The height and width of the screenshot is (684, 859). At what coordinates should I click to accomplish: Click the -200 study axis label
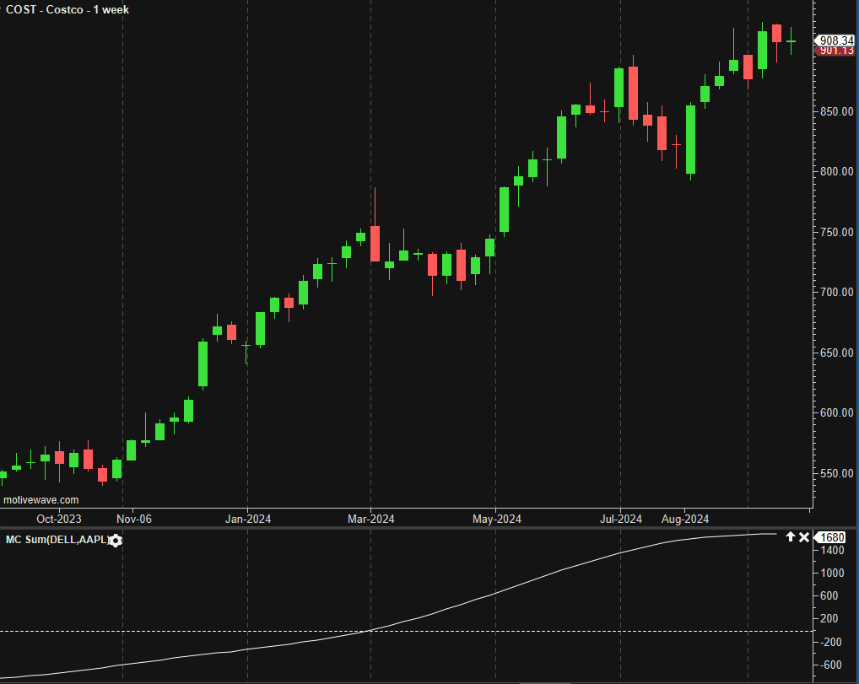tap(829, 642)
